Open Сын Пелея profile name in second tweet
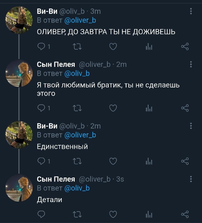Screen dimensions: 202x223 (56, 64)
